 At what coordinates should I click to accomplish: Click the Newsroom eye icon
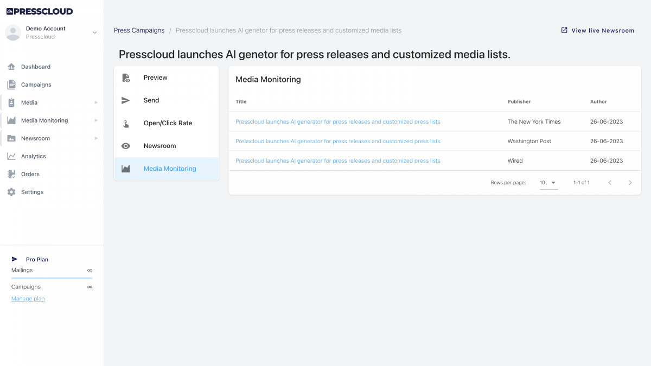(126, 146)
